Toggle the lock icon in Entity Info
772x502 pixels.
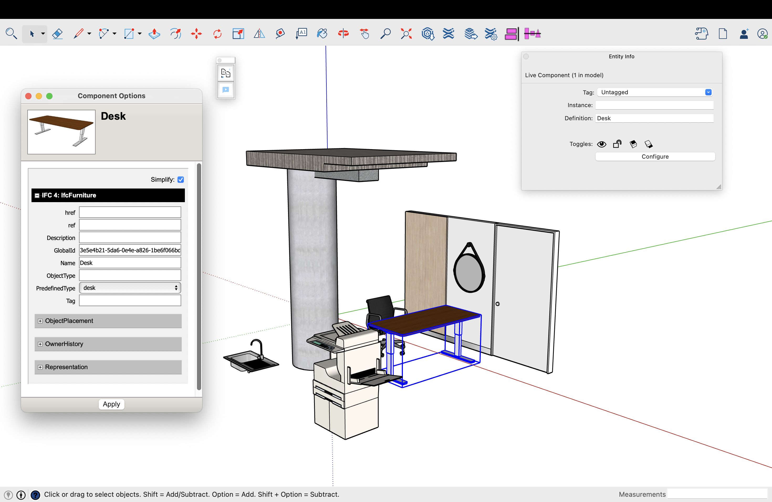(617, 144)
